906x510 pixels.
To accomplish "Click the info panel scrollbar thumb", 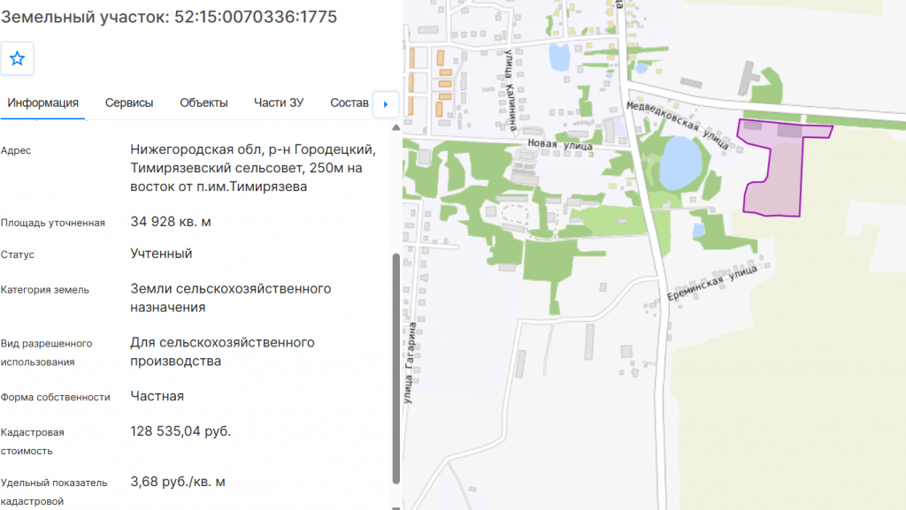I will (x=395, y=368).
